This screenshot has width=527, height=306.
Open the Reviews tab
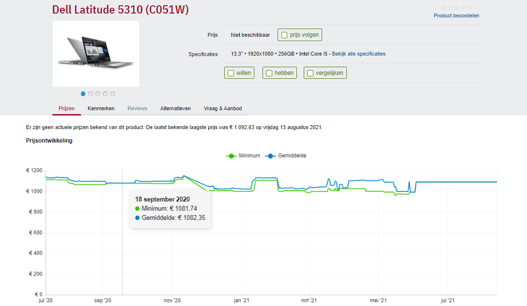point(137,108)
